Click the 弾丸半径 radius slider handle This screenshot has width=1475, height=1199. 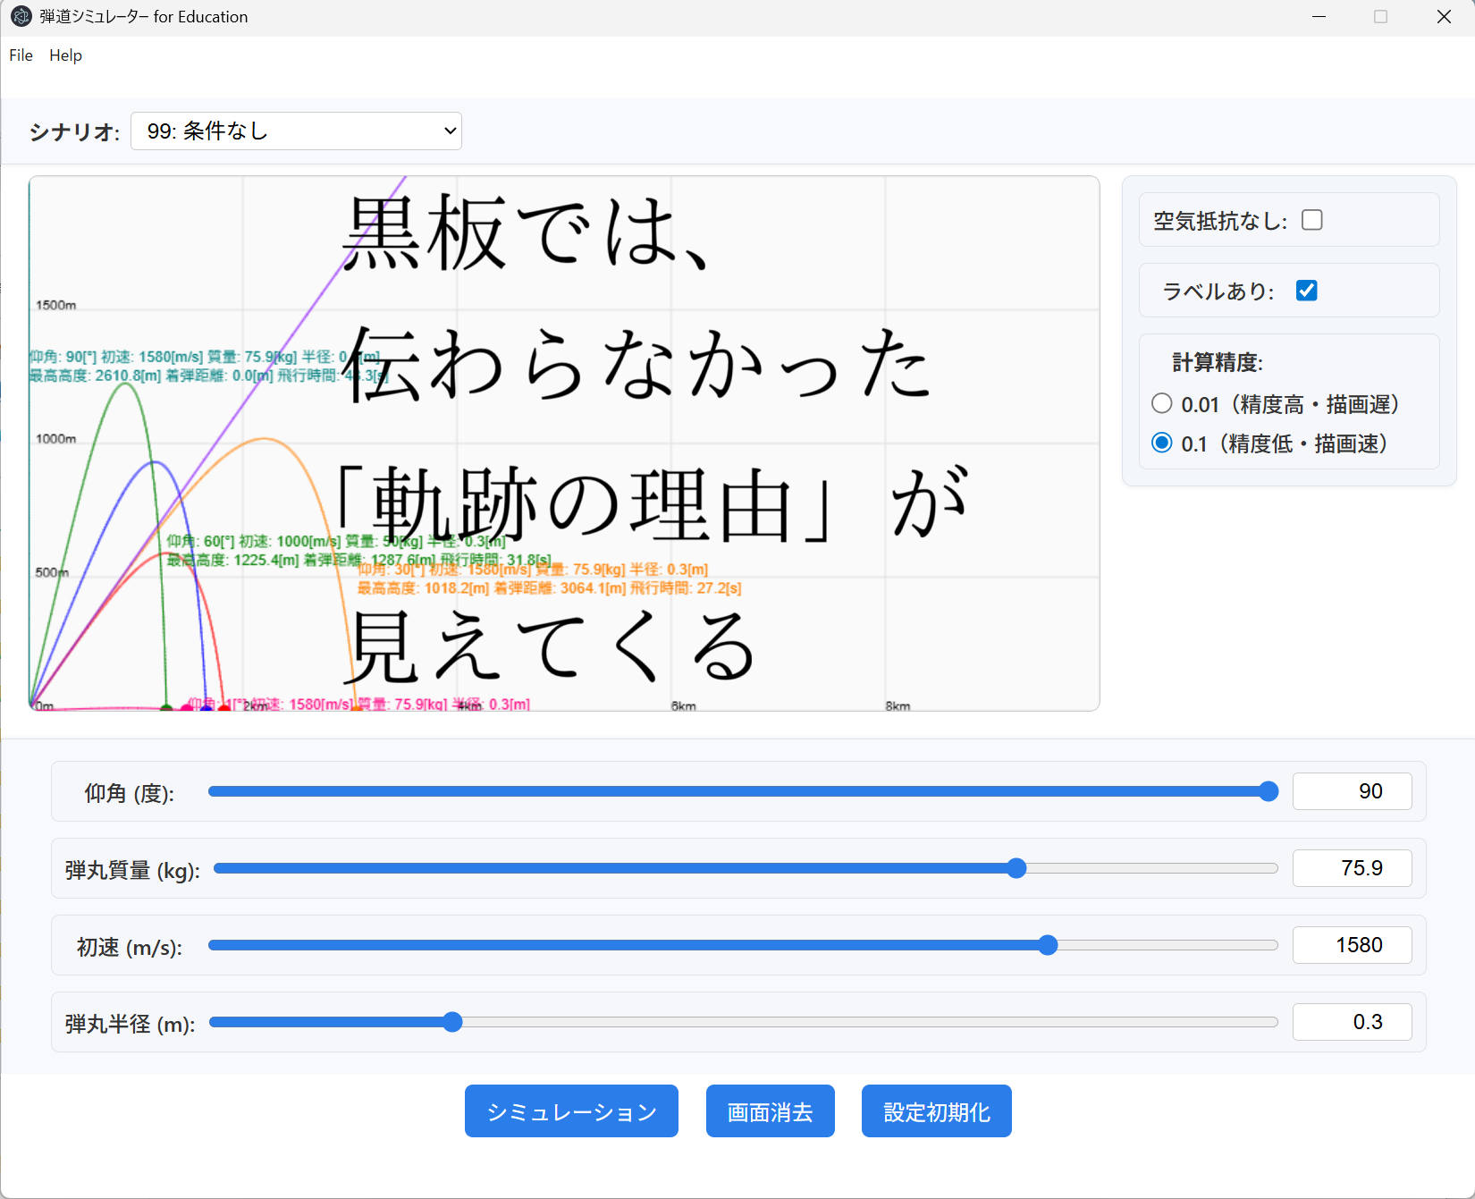[452, 1022]
